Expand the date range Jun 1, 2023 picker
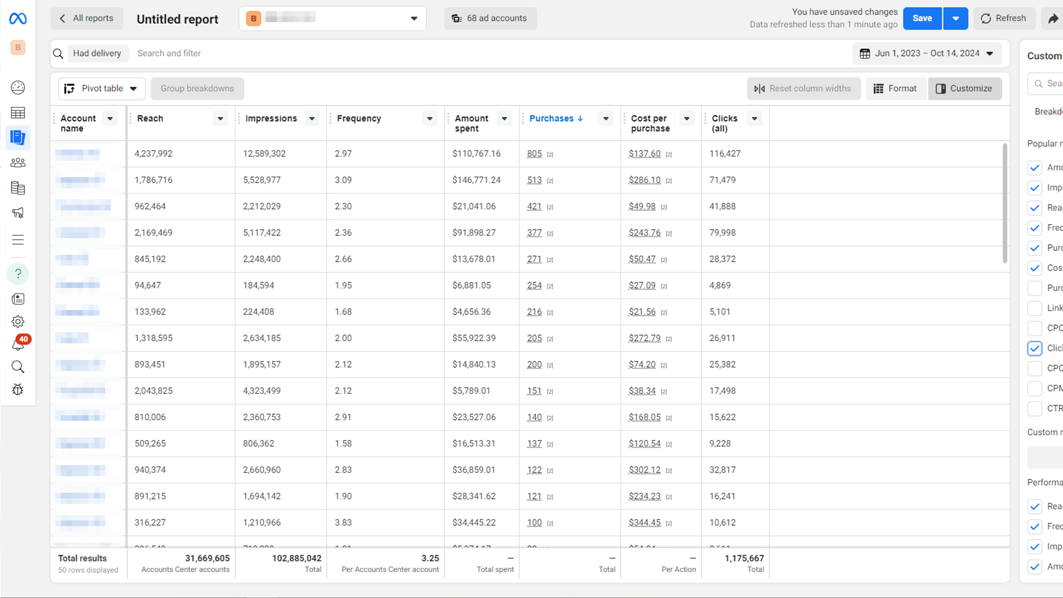Viewport: 1063px width, 598px height. click(927, 54)
